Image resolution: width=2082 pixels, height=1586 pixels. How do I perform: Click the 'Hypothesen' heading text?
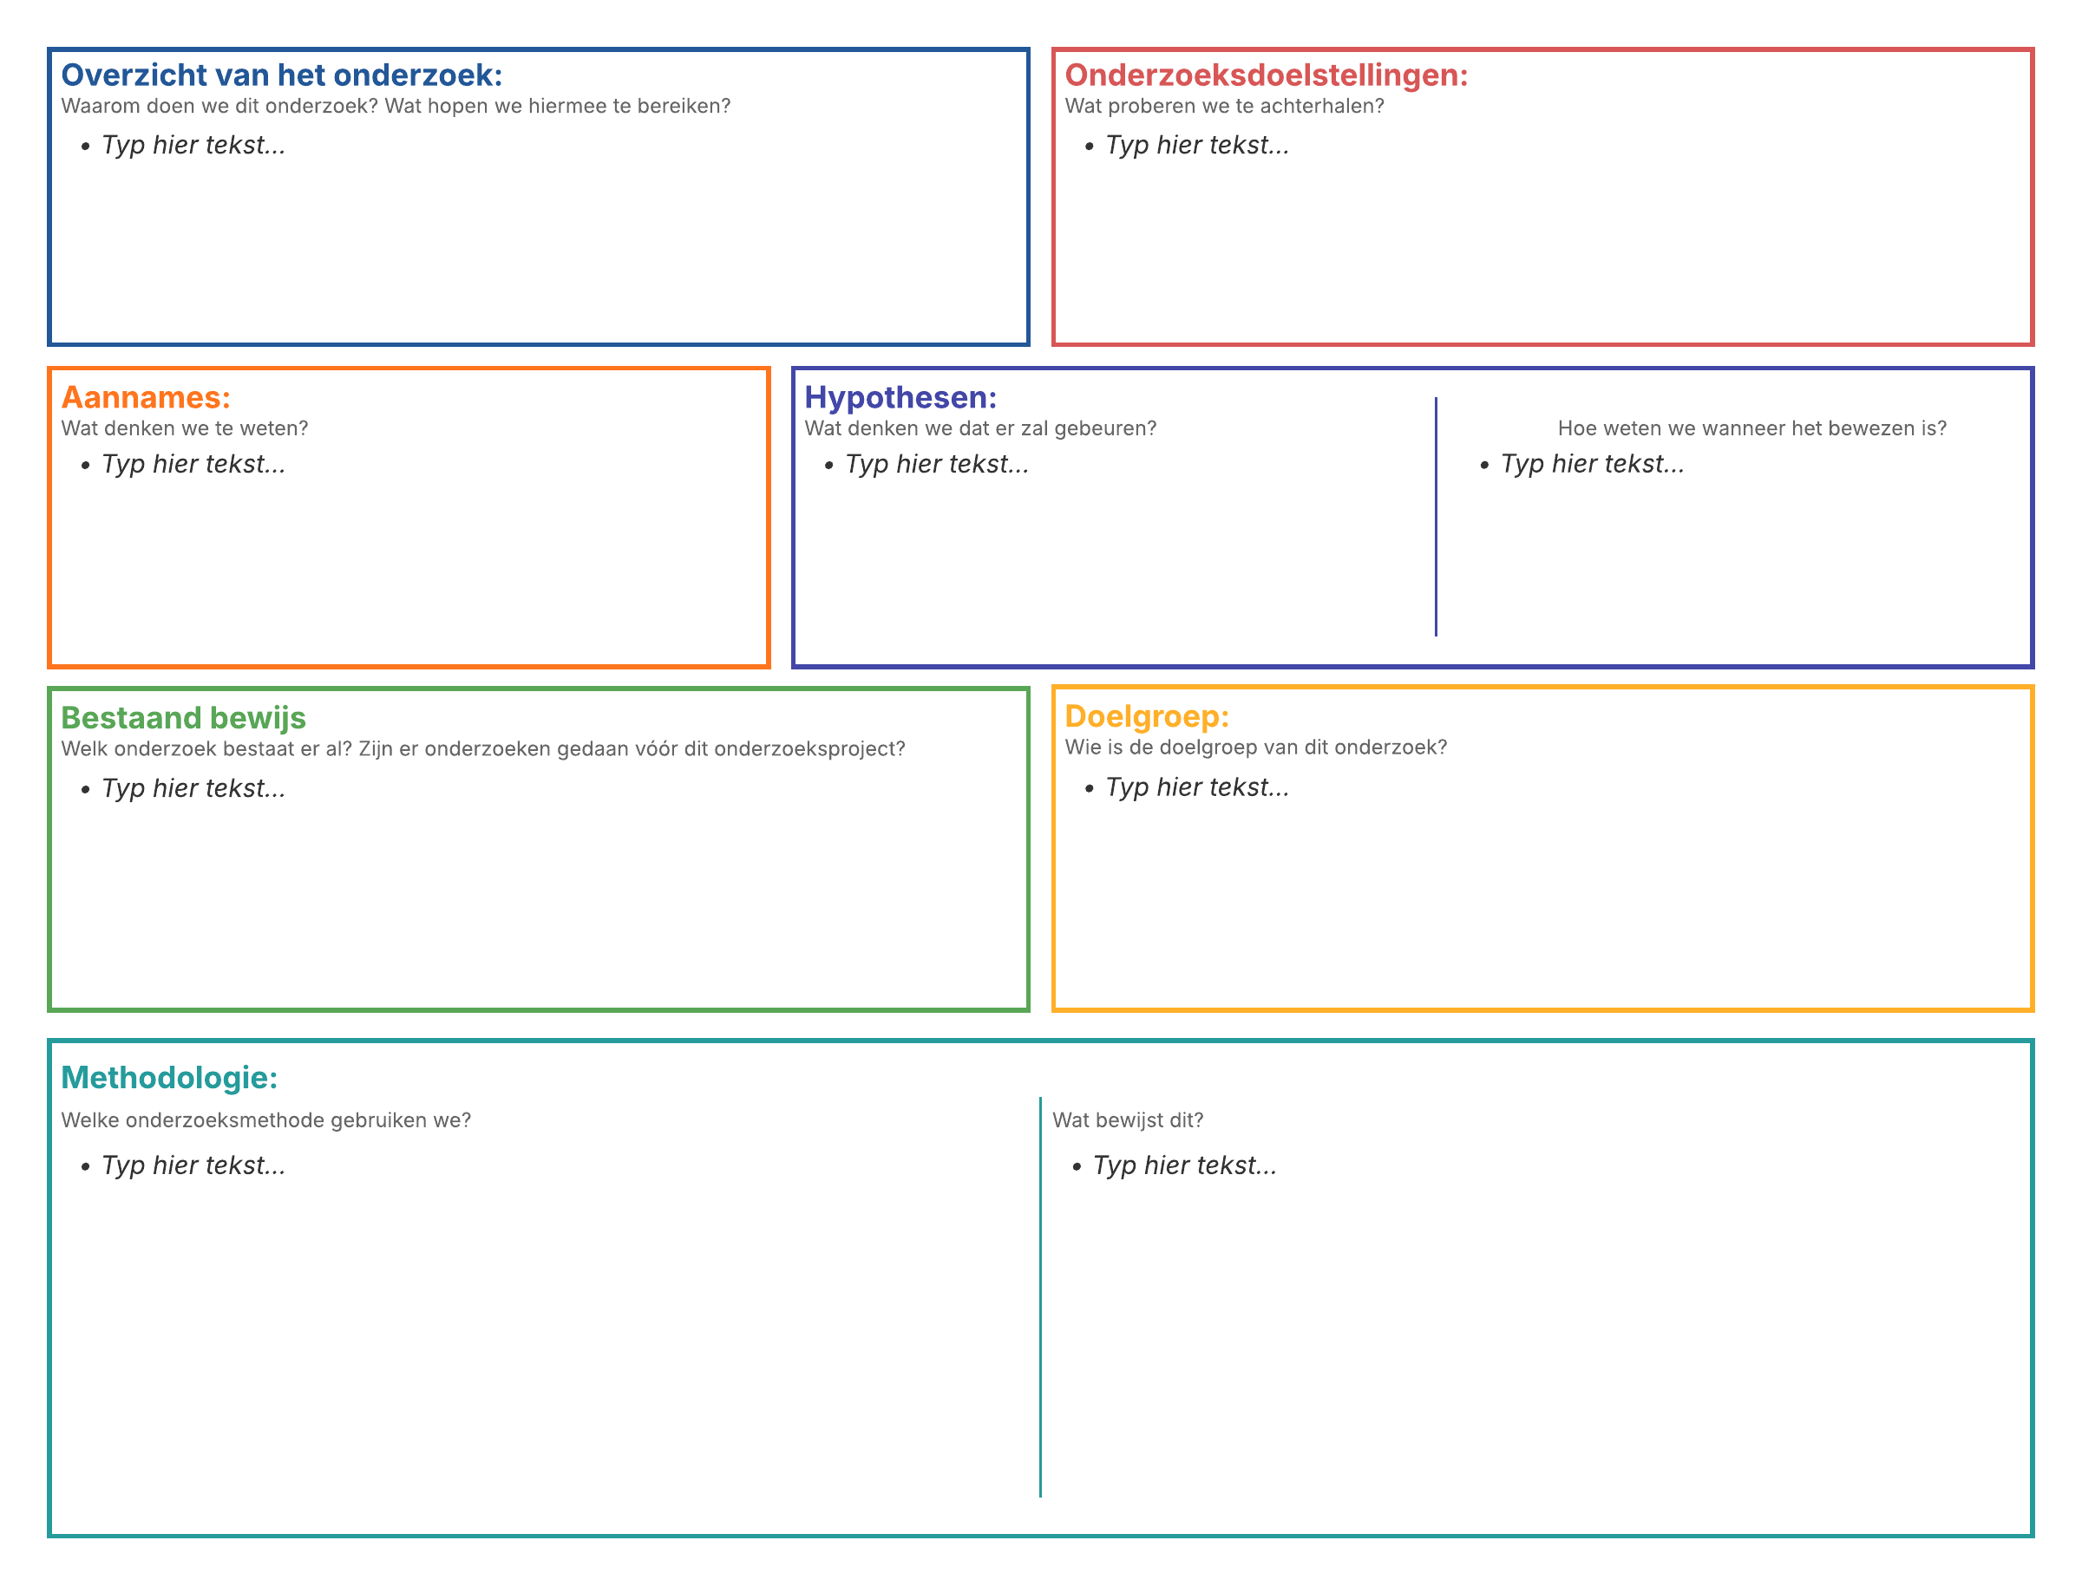[900, 396]
